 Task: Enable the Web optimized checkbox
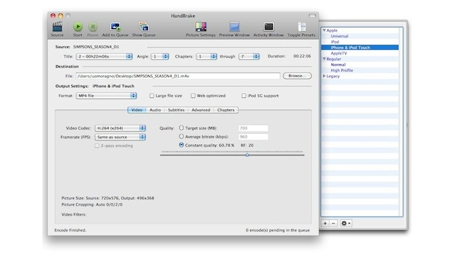191,96
